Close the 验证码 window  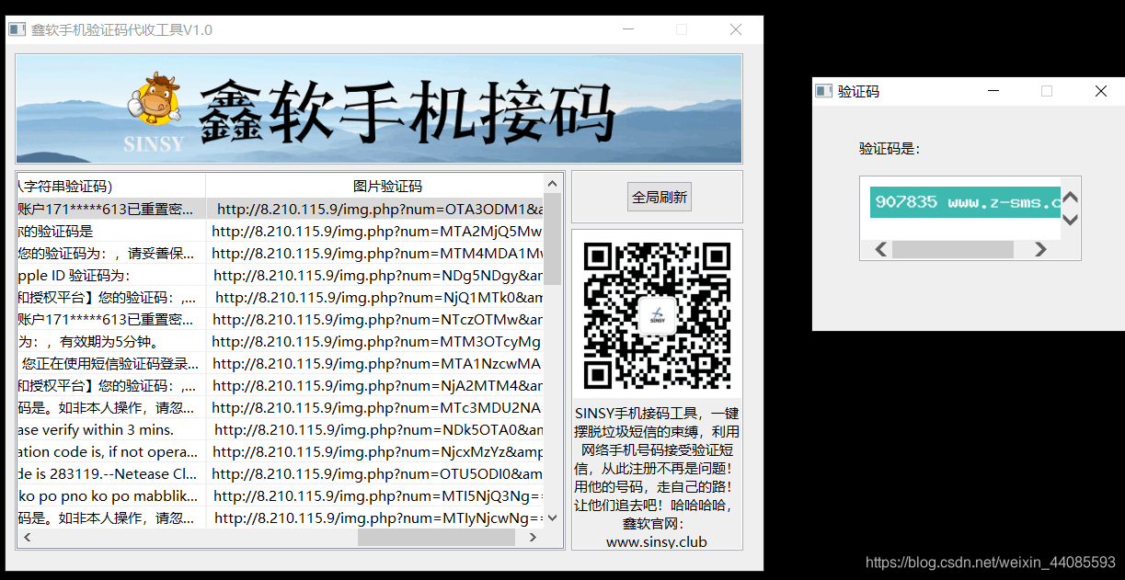1100,91
